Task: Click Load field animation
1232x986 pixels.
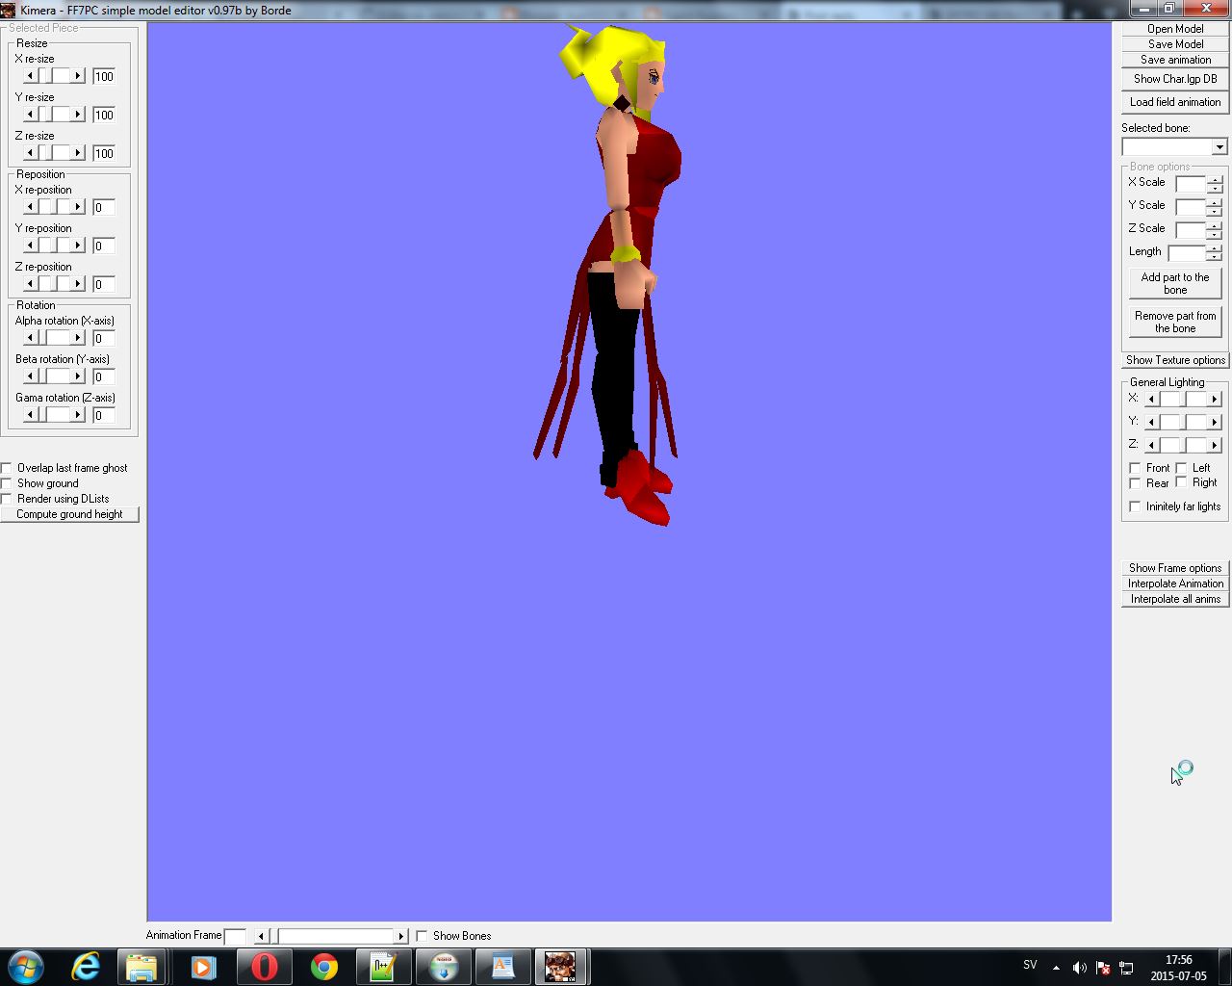Action: [x=1175, y=102]
